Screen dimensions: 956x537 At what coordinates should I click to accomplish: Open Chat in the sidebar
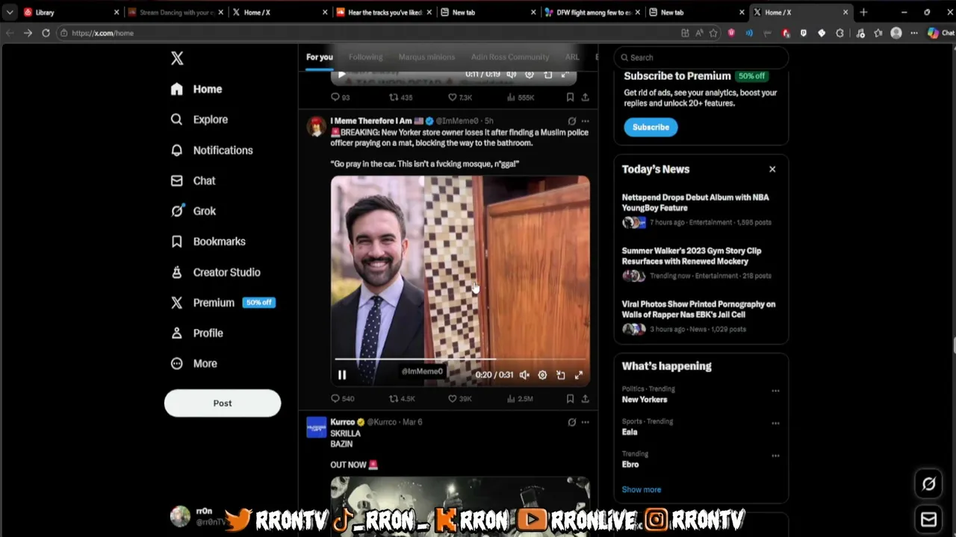coord(193,180)
